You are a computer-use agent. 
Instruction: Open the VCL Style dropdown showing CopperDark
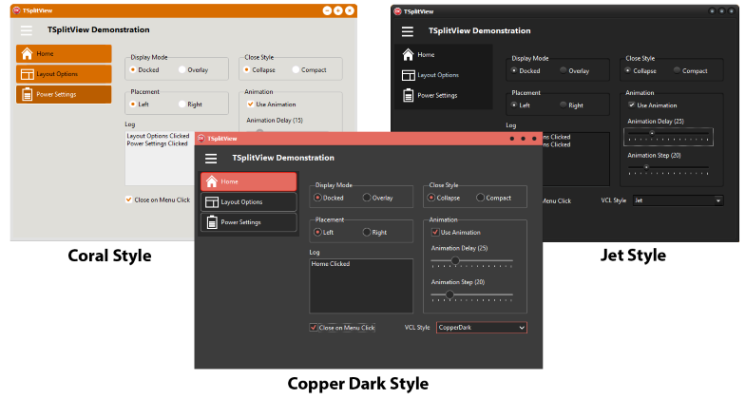click(481, 327)
